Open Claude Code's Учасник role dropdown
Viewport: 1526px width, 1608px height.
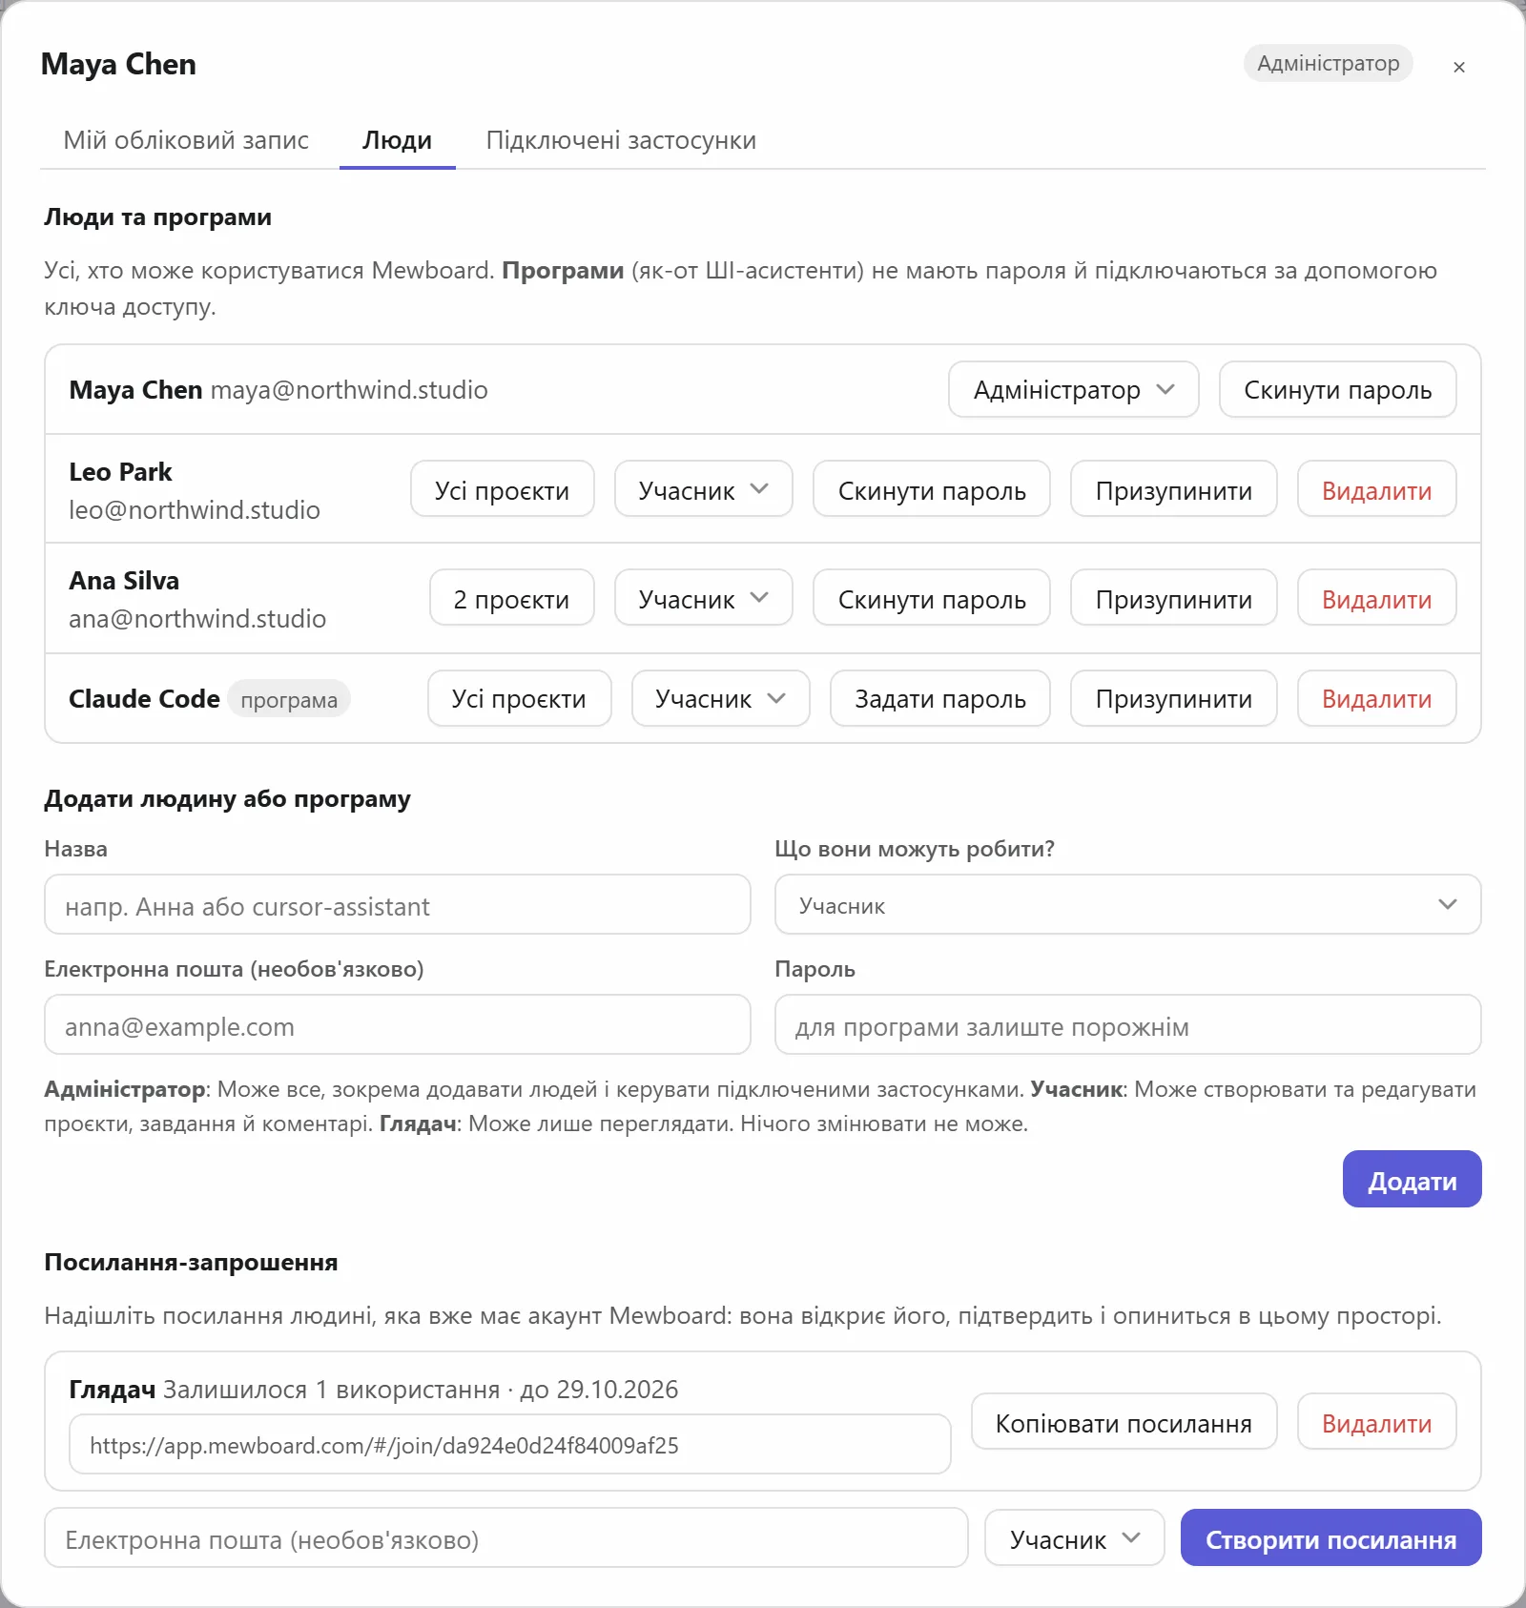tap(720, 698)
